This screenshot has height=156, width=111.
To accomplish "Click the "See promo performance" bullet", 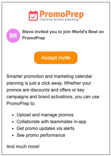I will (41, 135).
